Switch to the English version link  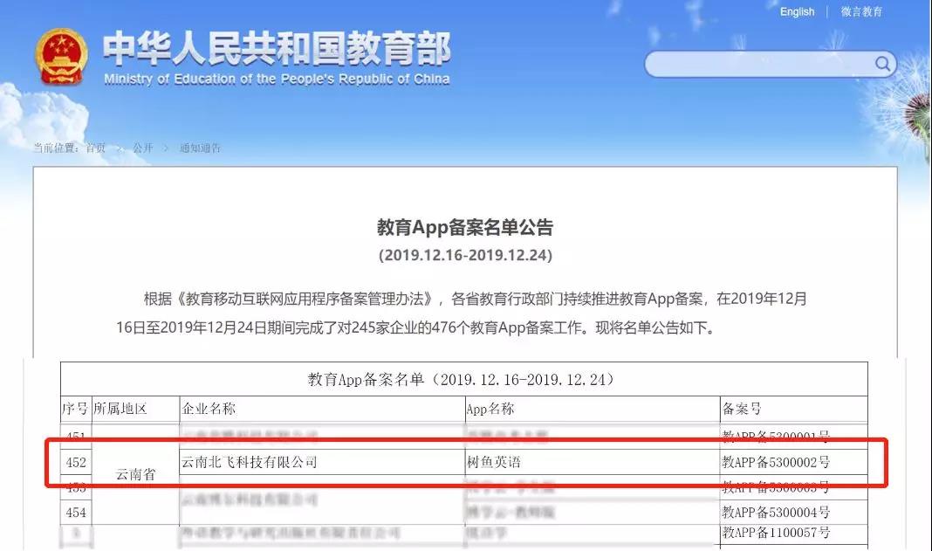click(797, 12)
